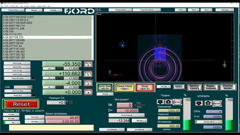
Task: Switch to the Program Run screen
Action: click(x=13, y=10)
